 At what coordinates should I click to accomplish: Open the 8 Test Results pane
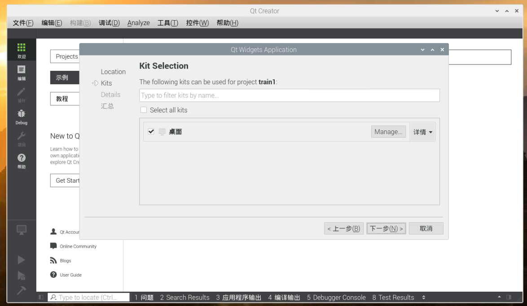393,297
